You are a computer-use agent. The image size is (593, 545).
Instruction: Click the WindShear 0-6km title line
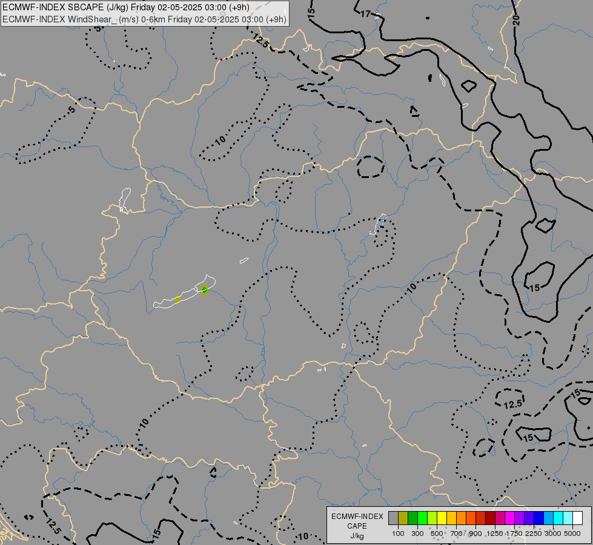tap(145, 19)
